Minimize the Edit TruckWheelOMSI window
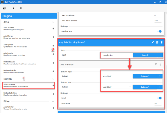Screen dimensions: 167x113 [155, 2]
